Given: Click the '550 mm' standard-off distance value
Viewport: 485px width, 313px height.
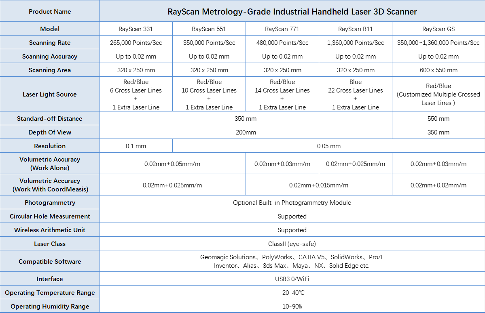Looking at the screenshot, I should [x=438, y=118].
